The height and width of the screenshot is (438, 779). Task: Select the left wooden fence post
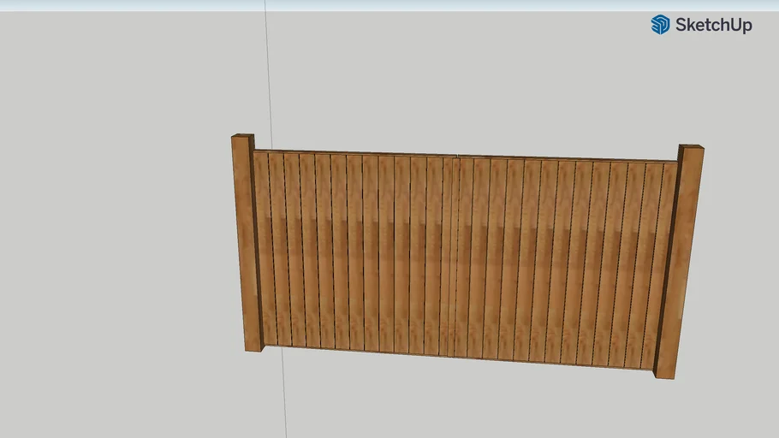coord(244,248)
